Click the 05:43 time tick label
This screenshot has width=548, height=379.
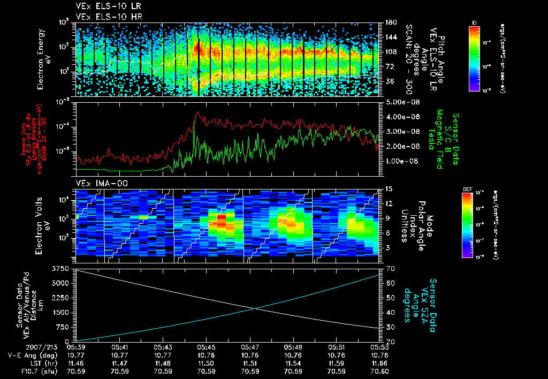coord(163,347)
